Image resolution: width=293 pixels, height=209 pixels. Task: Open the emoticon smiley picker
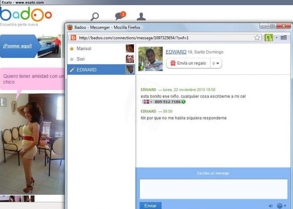(x=280, y=206)
